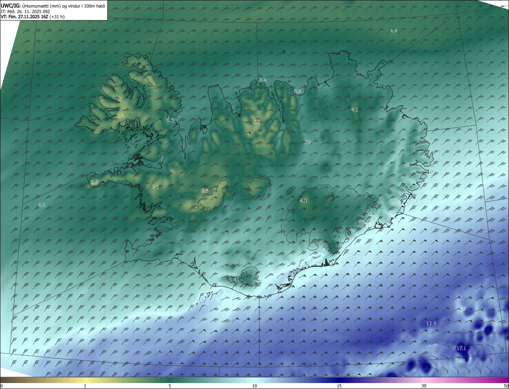Viewport: 509px width, 389px height.
Task: Click the 5.4 value near the south coast
Action: tap(233, 280)
